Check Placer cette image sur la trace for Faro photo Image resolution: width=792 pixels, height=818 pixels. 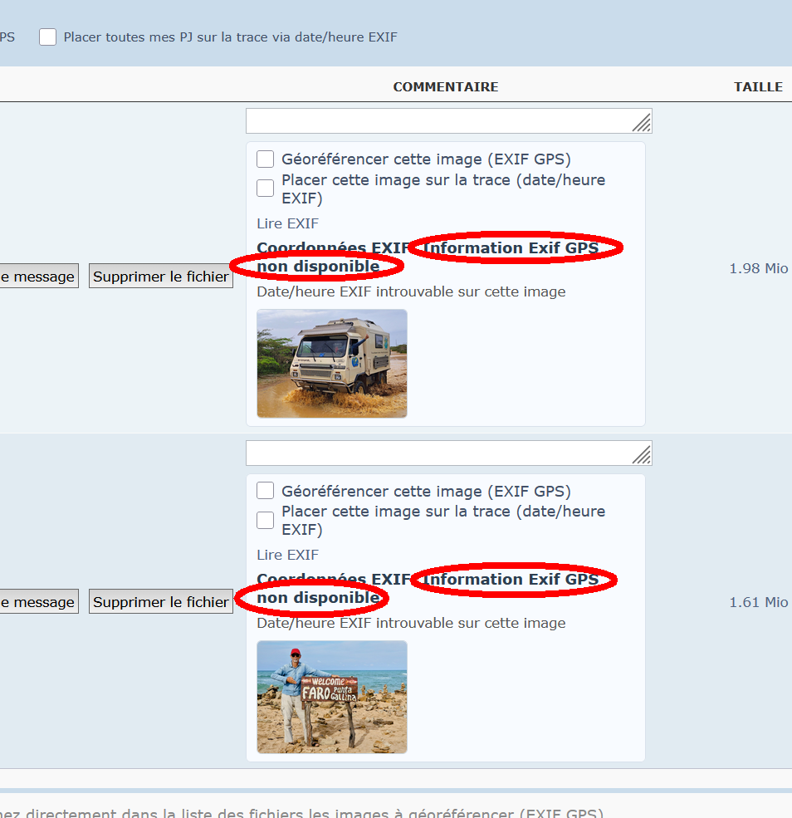(266, 521)
